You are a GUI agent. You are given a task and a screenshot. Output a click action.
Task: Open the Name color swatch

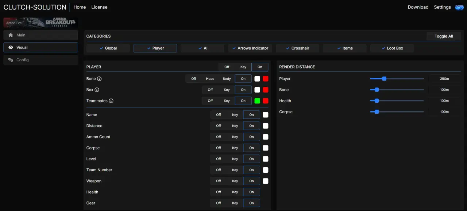[x=266, y=115]
